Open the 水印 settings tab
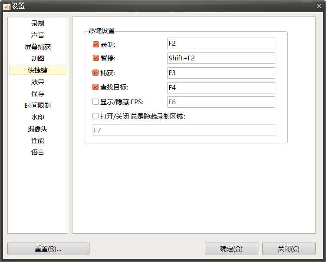326x262 pixels. (38, 117)
